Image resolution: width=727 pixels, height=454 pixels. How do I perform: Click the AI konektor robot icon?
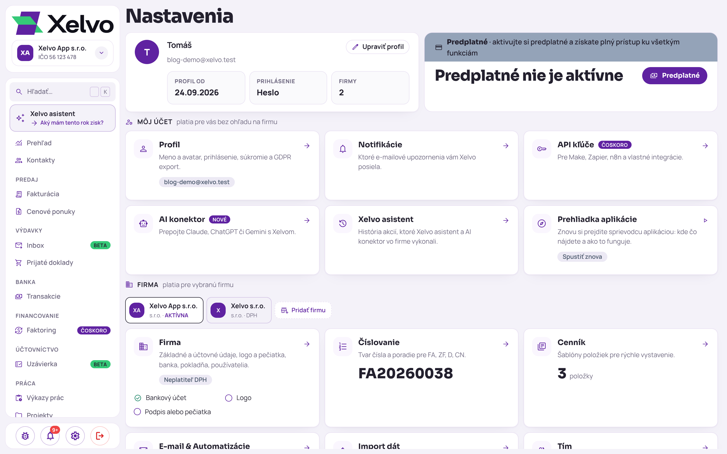143,223
